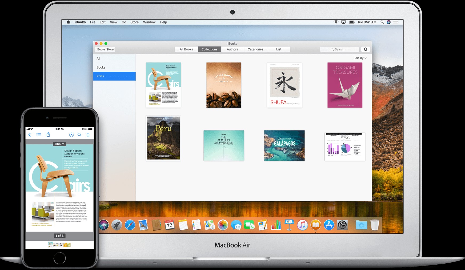Tap the Share icon on the iPhone
This screenshot has height=270, width=465.
(48, 135)
